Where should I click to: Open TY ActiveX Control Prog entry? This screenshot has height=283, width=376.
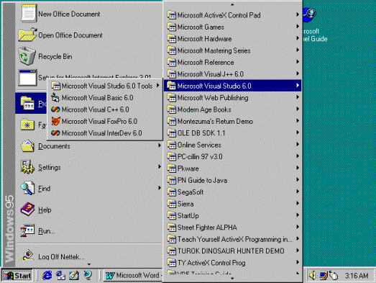[x=232, y=263]
